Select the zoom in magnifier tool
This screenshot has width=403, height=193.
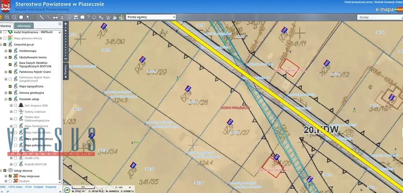coord(7,17)
